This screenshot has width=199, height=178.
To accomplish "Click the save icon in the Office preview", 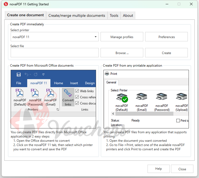I will [x=19, y=75].
